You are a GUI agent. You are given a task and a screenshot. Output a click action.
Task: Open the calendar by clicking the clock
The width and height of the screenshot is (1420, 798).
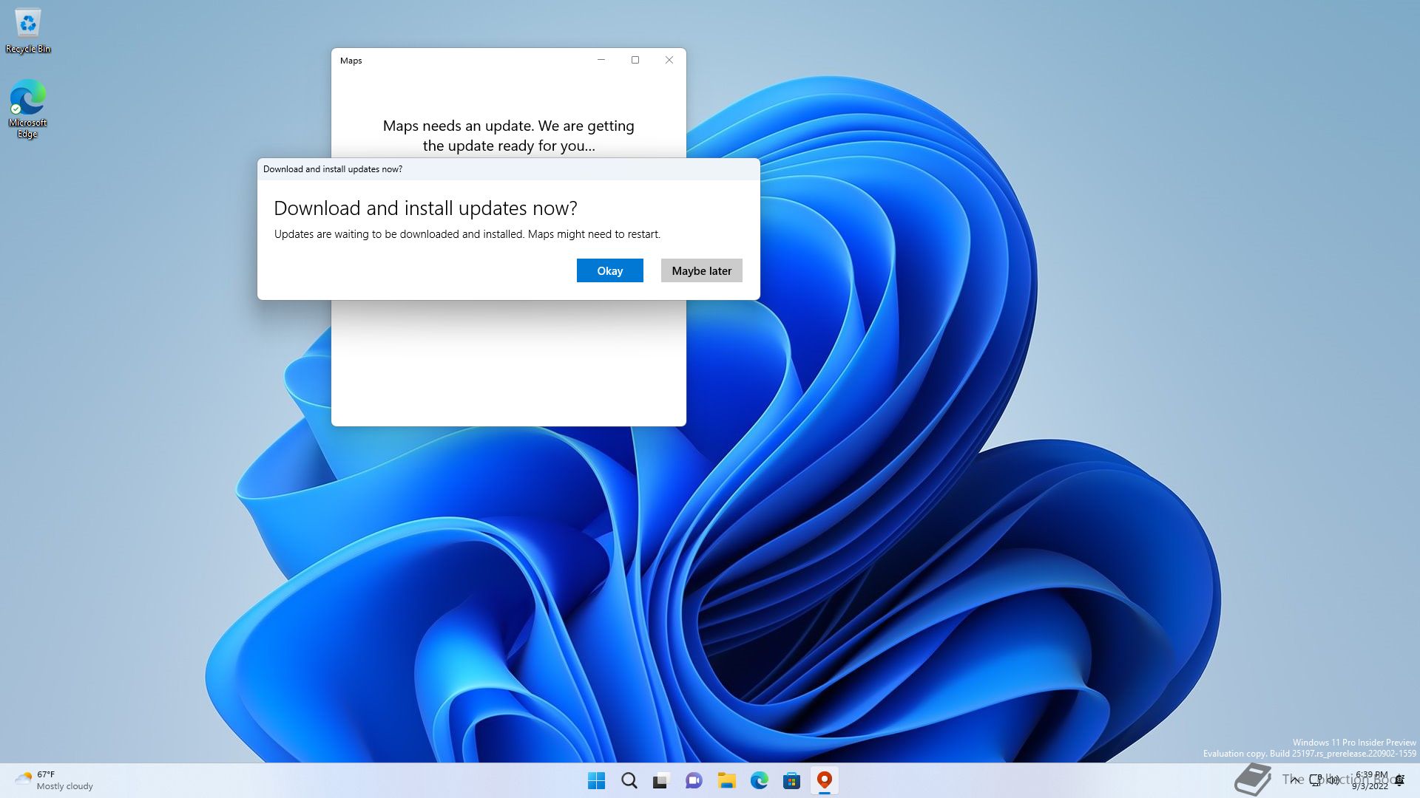pos(1368,780)
